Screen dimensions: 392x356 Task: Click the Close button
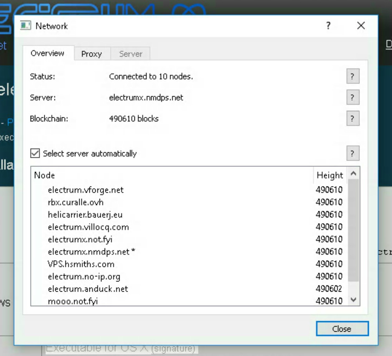tap(342, 329)
